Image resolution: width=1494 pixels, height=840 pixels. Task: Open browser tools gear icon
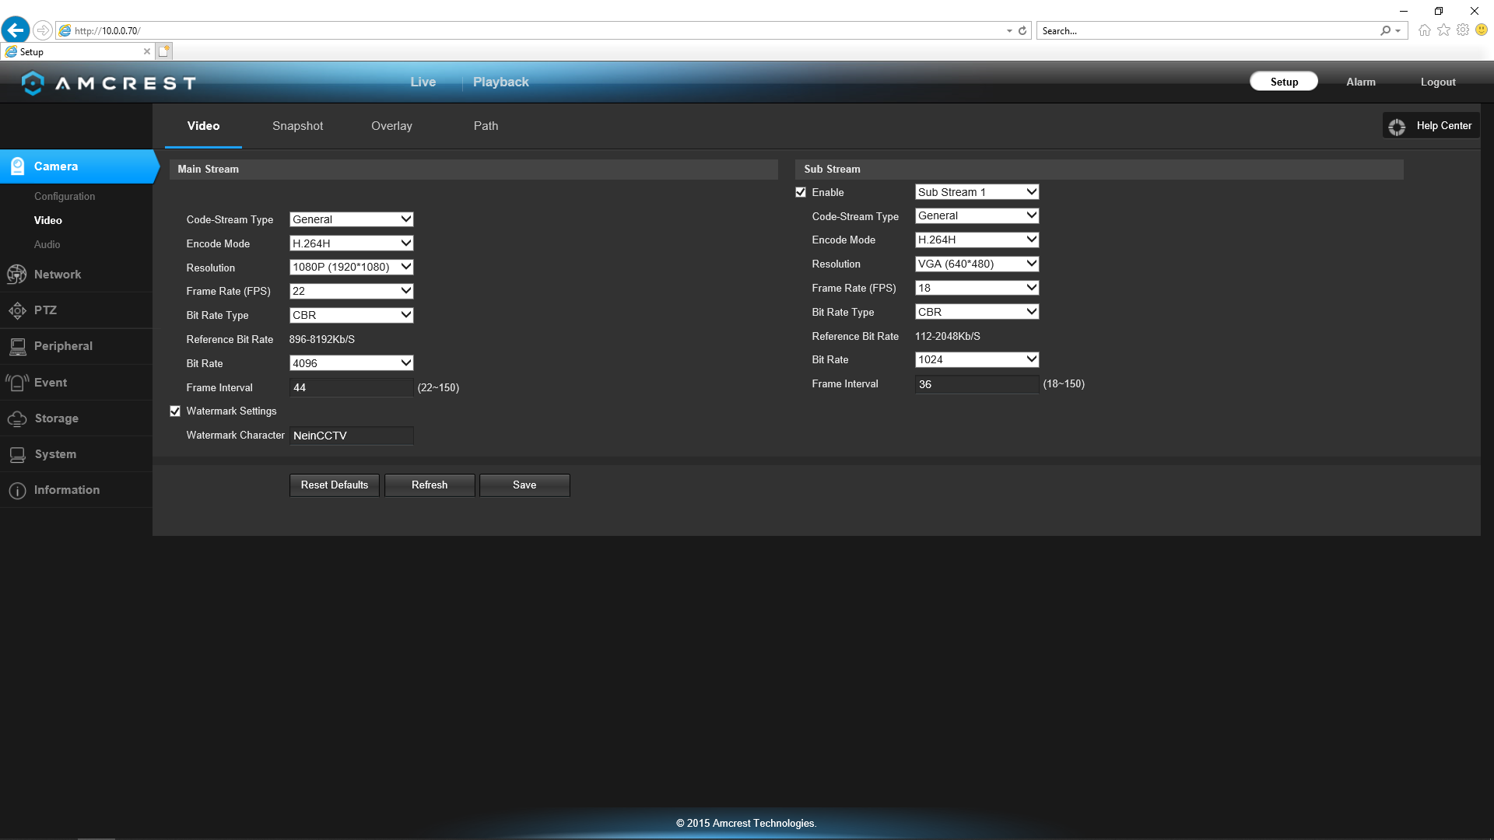click(x=1463, y=30)
